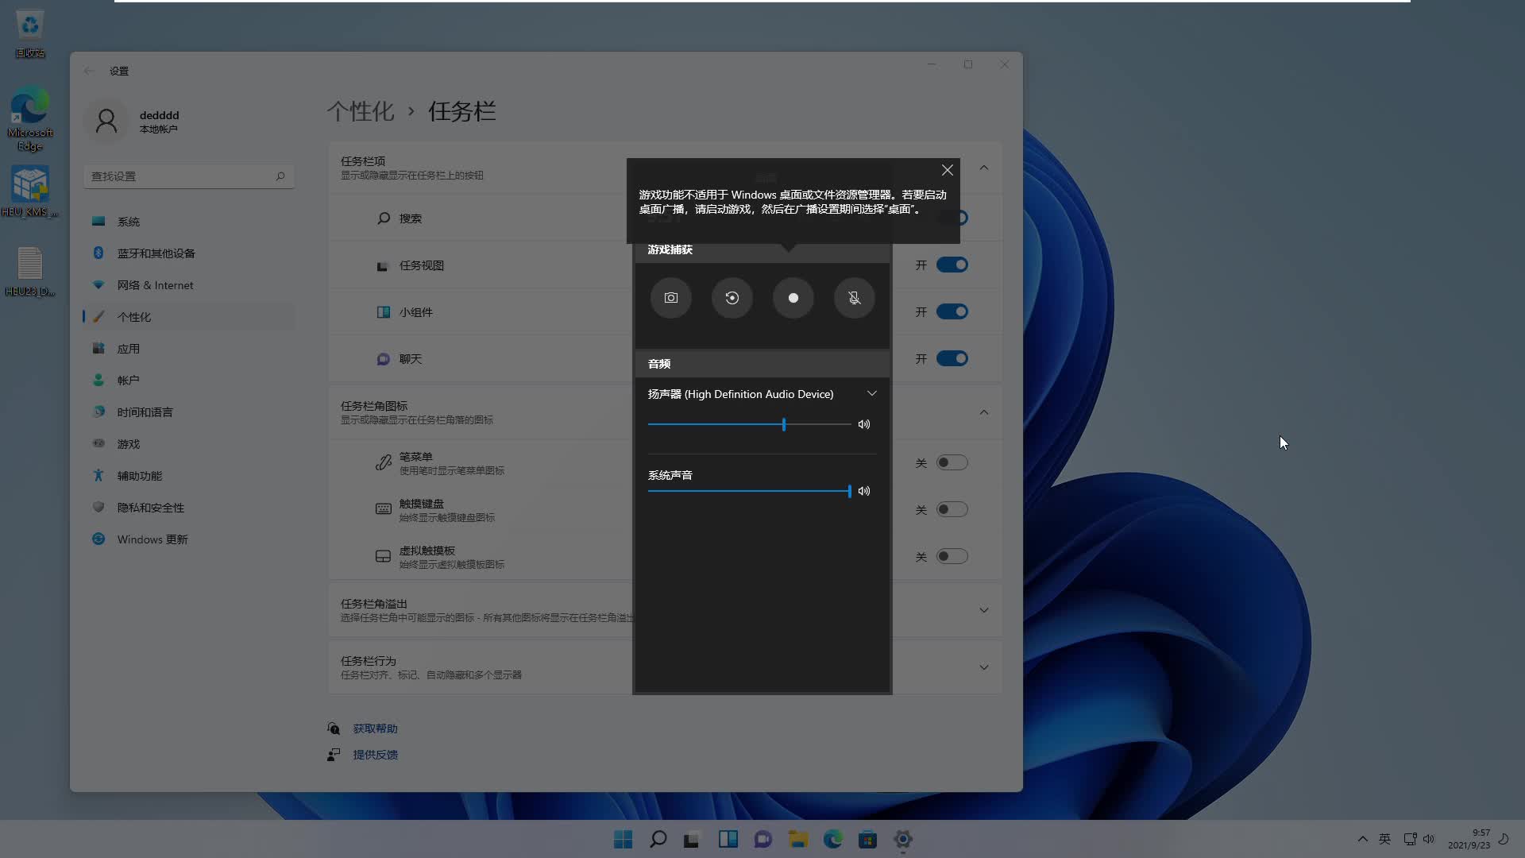Mute the speaker via its volume icon
Viewport: 1525px width, 858px height.
[864, 424]
